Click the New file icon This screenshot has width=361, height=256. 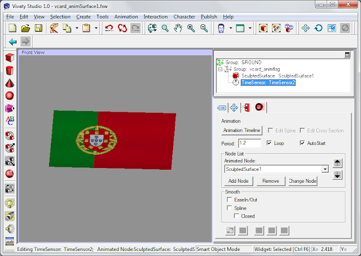coord(12,28)
